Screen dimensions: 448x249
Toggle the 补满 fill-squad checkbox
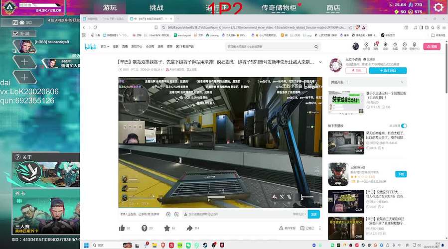tap(15, 33)
